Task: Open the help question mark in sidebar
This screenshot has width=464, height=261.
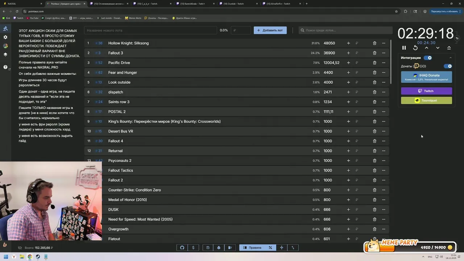Action: point(5,67)
